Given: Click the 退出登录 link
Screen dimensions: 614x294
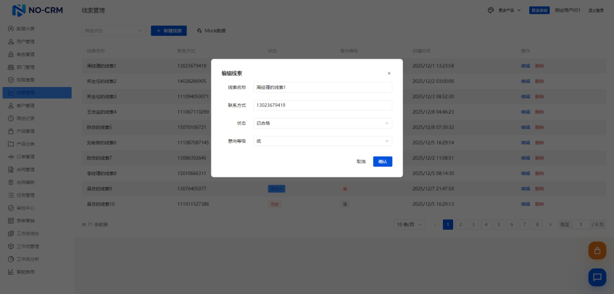Looking at the screenshot, I should coord(596,11).
